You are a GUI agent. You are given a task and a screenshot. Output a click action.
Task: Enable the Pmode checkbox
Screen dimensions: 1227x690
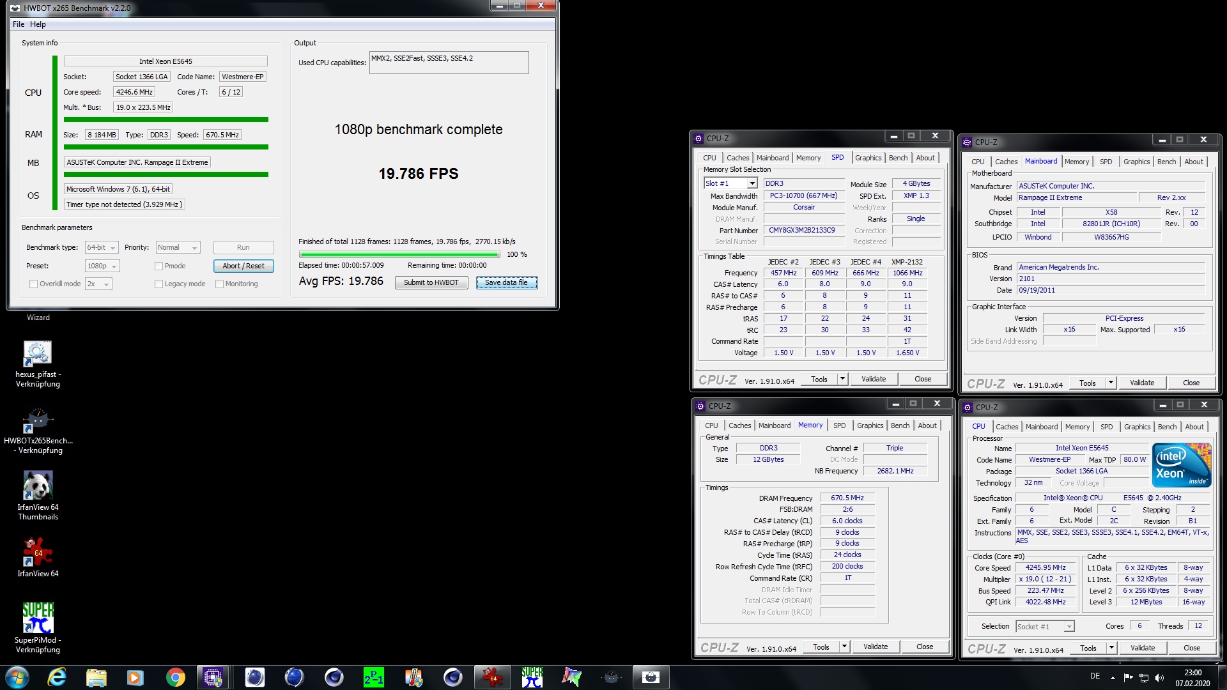158,266
